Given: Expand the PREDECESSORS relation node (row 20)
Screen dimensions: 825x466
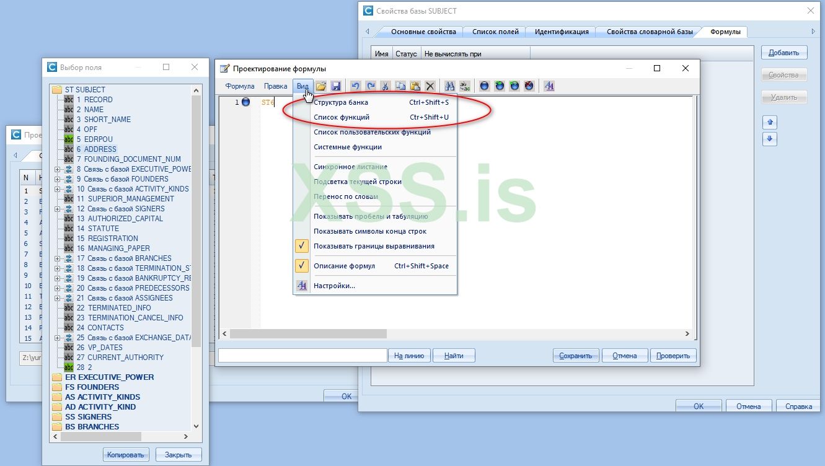Looking at the screenshot, I should [x=58, y=288].
